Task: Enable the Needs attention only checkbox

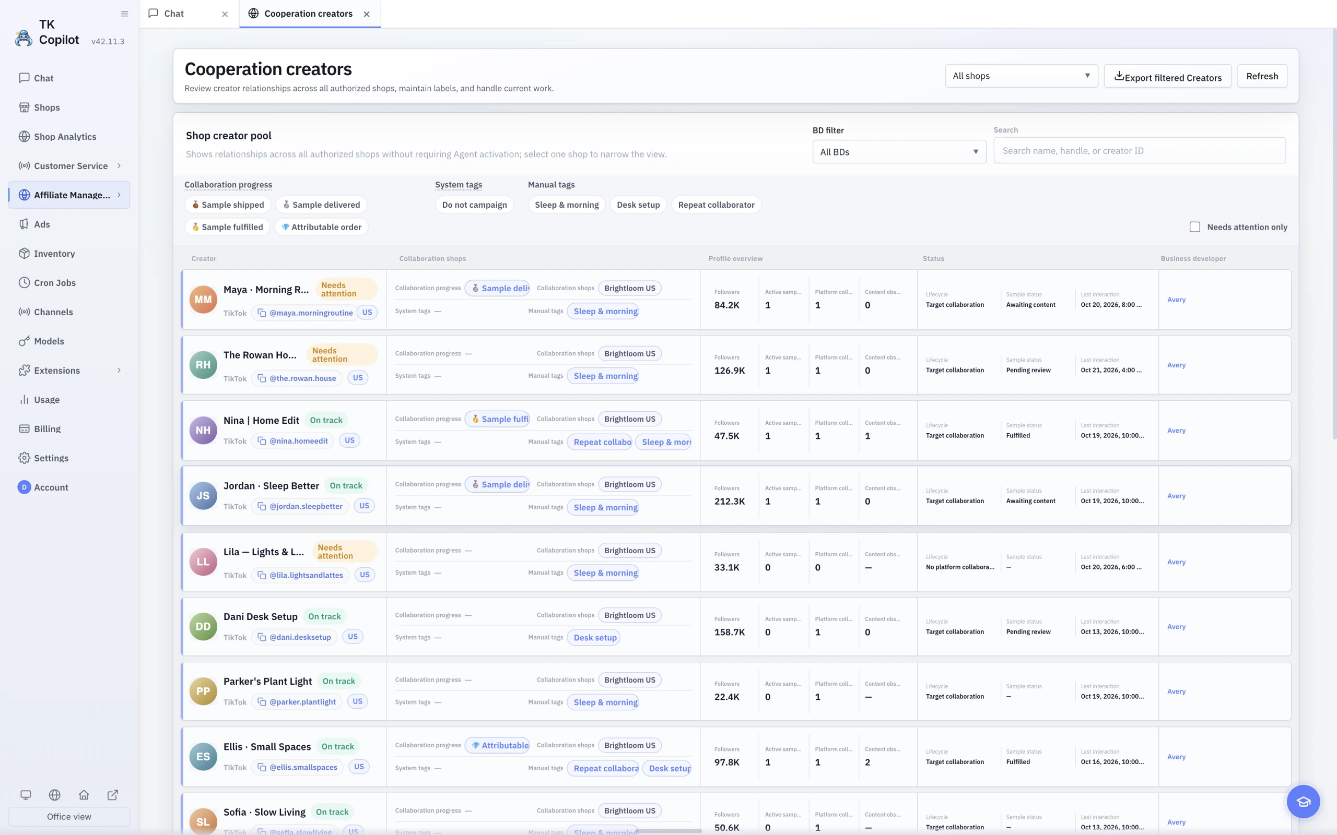Action: point(1194,227)
